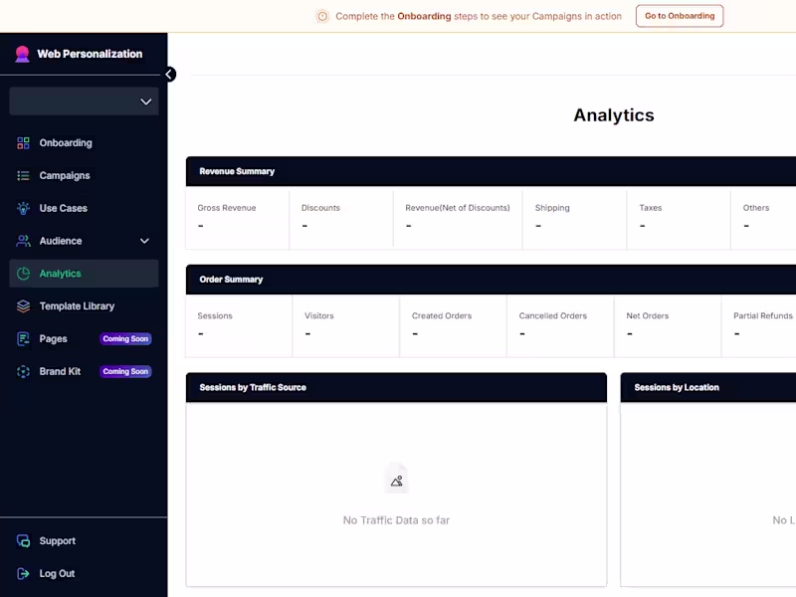
Task: Click the Campaigns list icon
Action: click(x=23, y=176)
